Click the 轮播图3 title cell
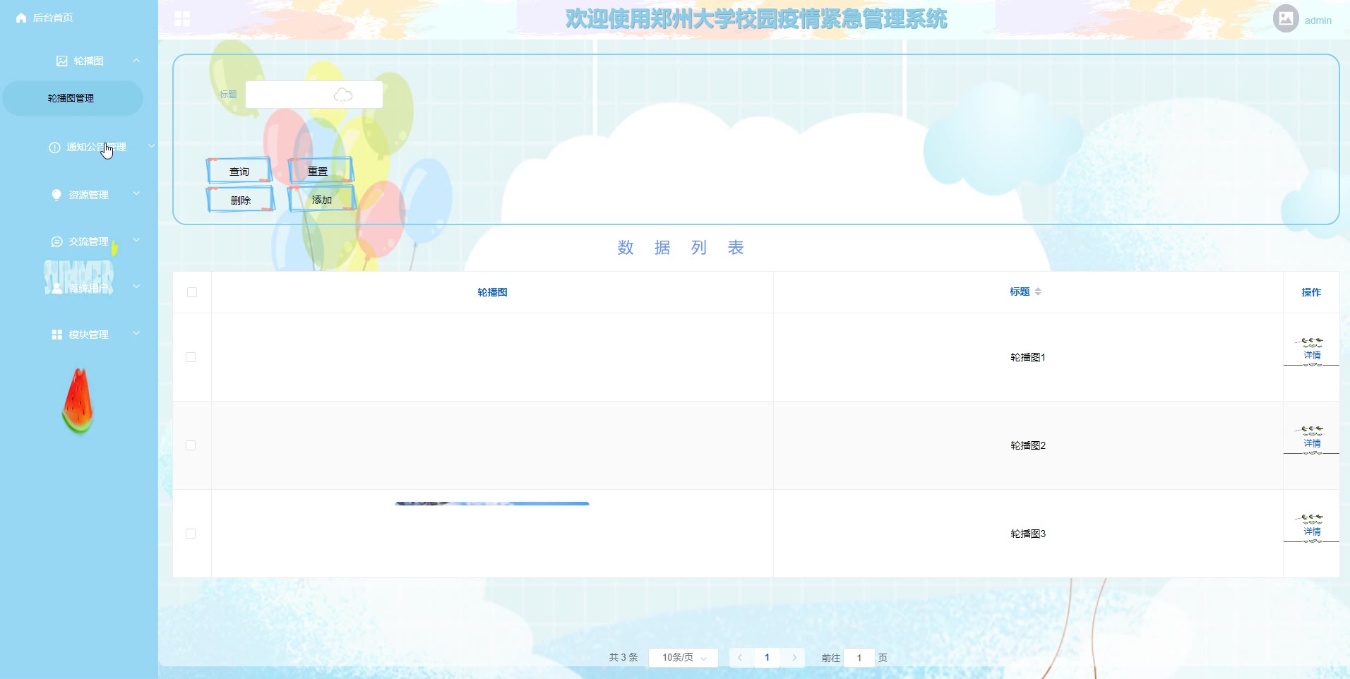This screenshot has height=679, width=1350. (x=1028, y=534)
